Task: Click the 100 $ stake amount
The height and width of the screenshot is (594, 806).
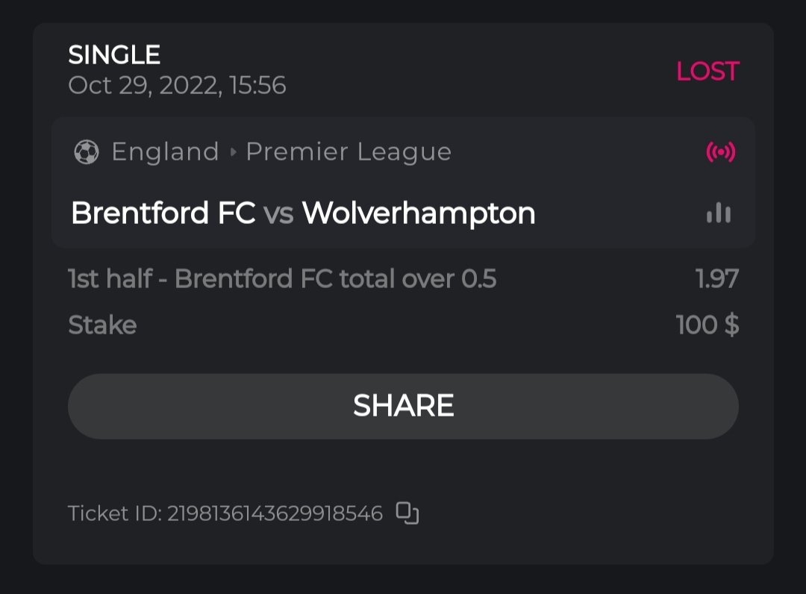Action: tap(707, 325)
